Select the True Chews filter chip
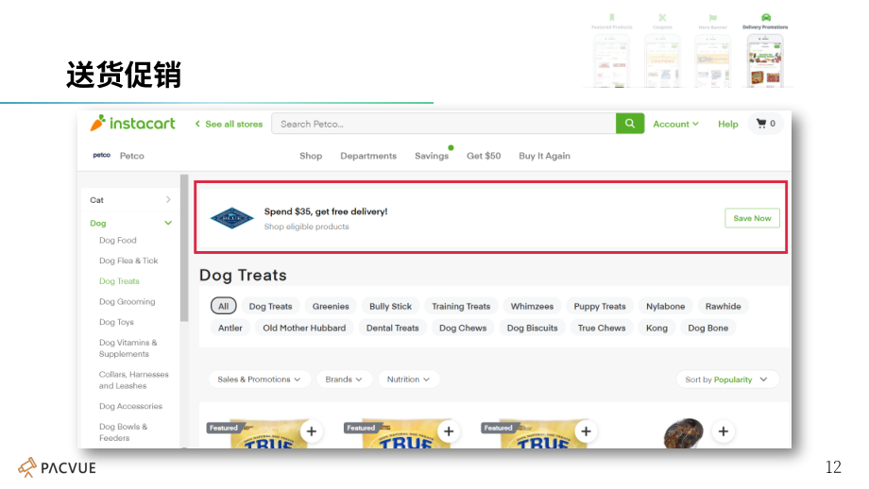Image resolution: width=869 pixels, height=489 pixels. (x=602, y=328)
